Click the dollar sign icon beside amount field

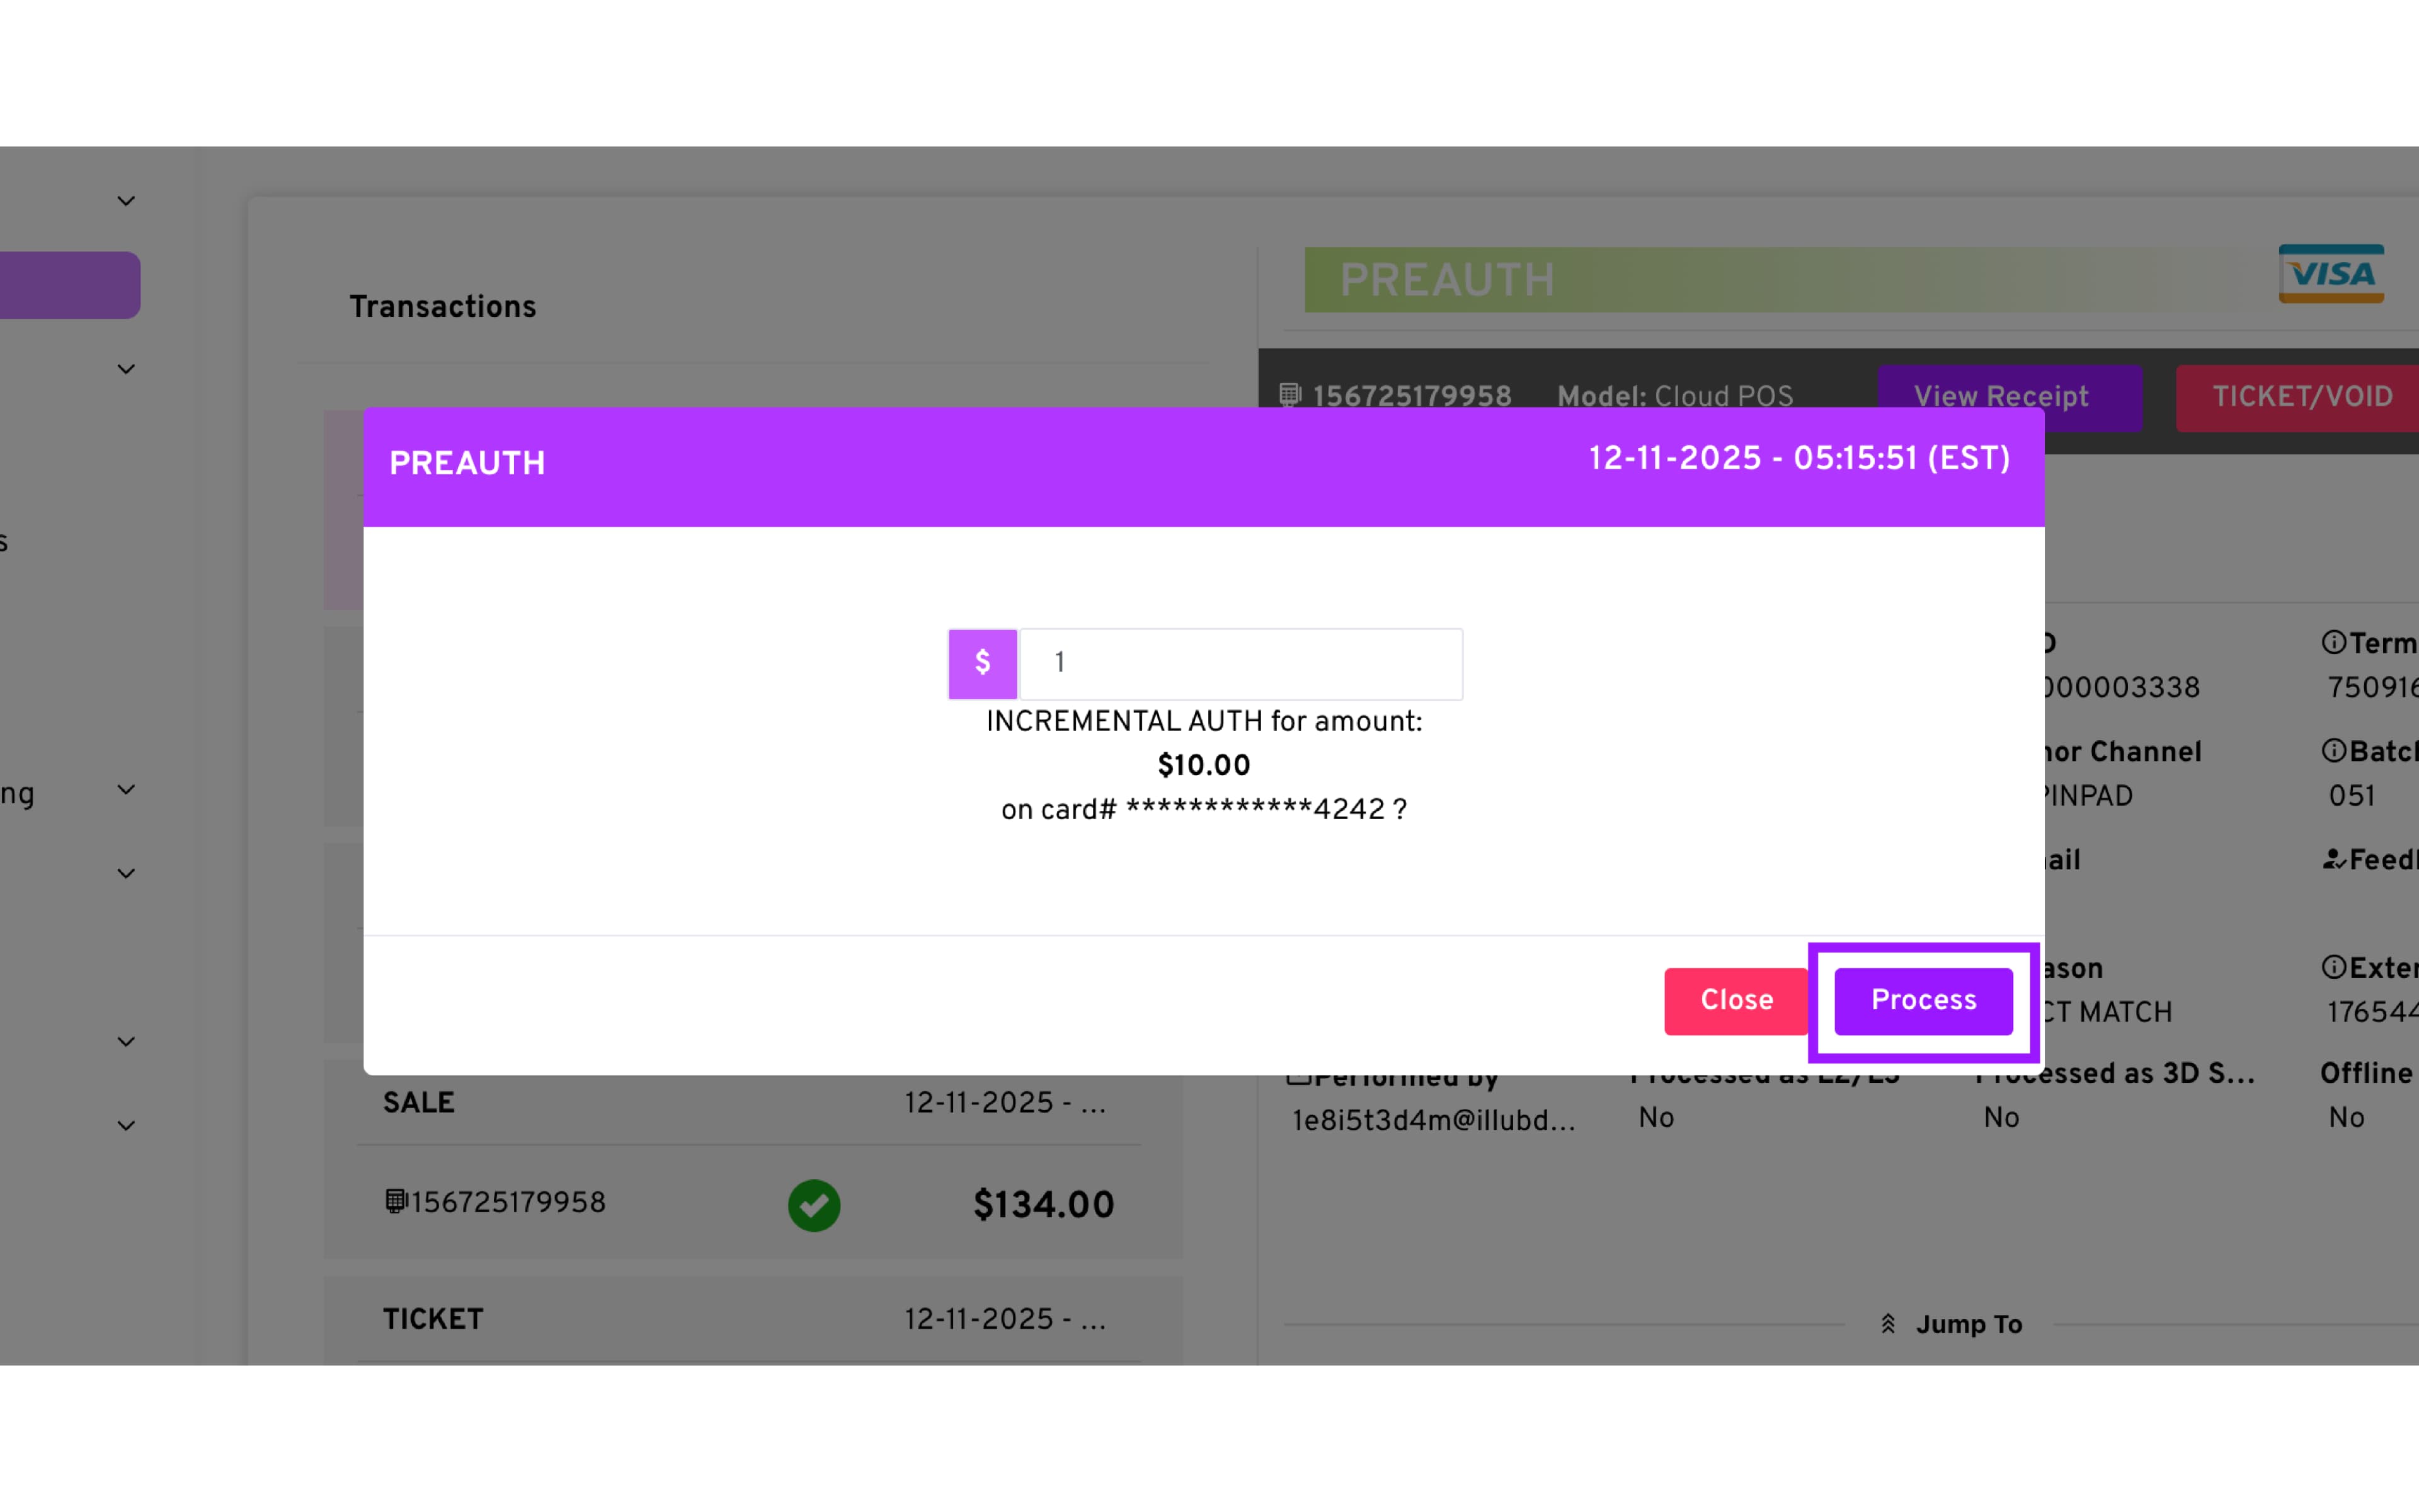click(981, 663)
